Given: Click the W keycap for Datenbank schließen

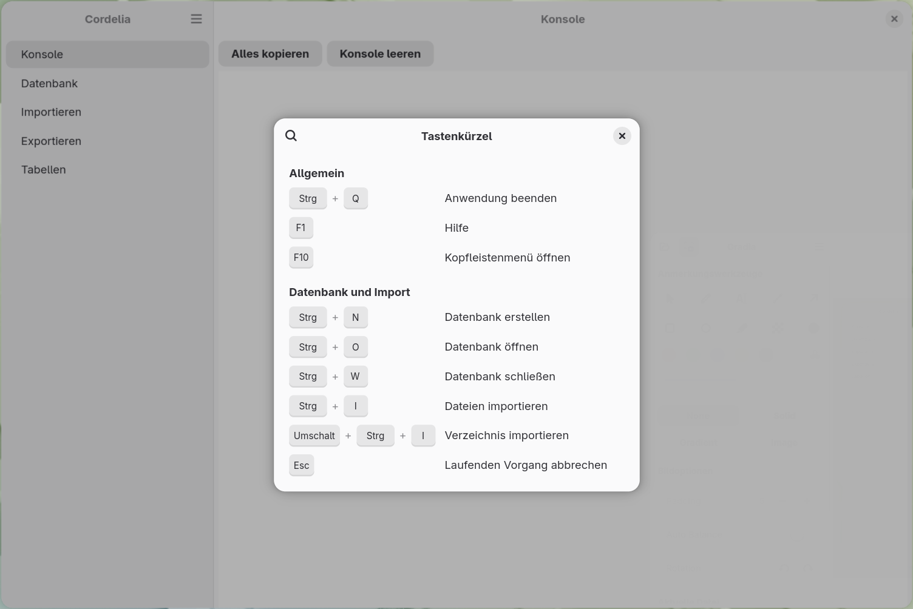Looking at the screenshot, I should 356,377.
